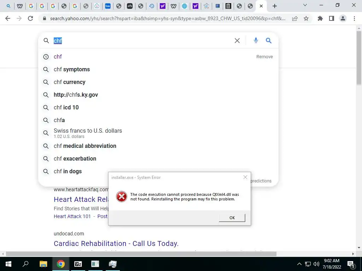Remove chf from search history
362x271 pixels.
point(264,57)
